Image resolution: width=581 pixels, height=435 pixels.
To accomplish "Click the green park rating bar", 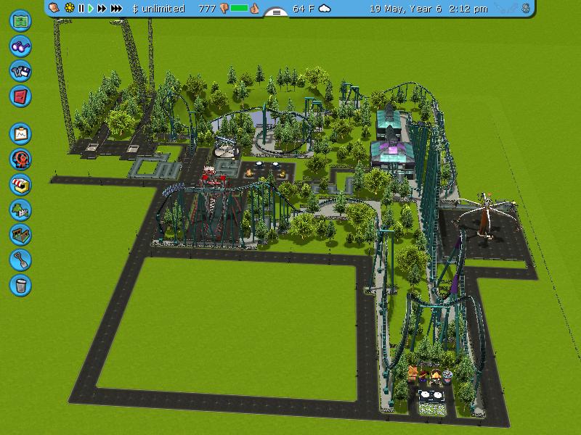I will [x=239, y=8].
